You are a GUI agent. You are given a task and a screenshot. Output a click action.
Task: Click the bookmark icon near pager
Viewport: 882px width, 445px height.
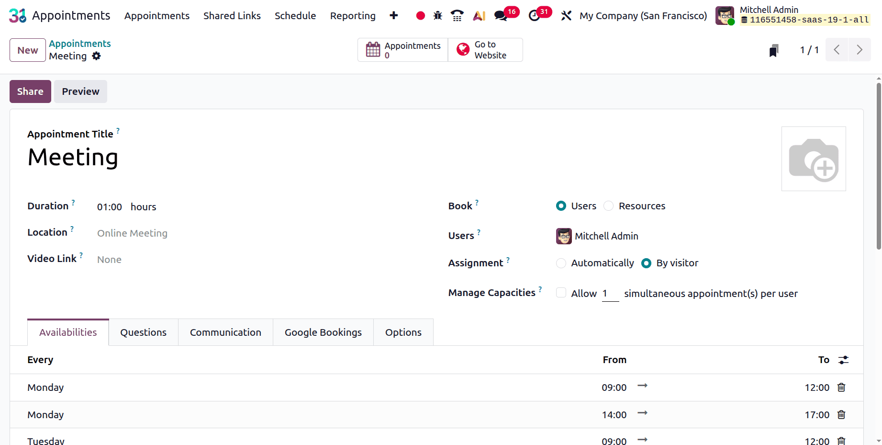coord(774,50)
